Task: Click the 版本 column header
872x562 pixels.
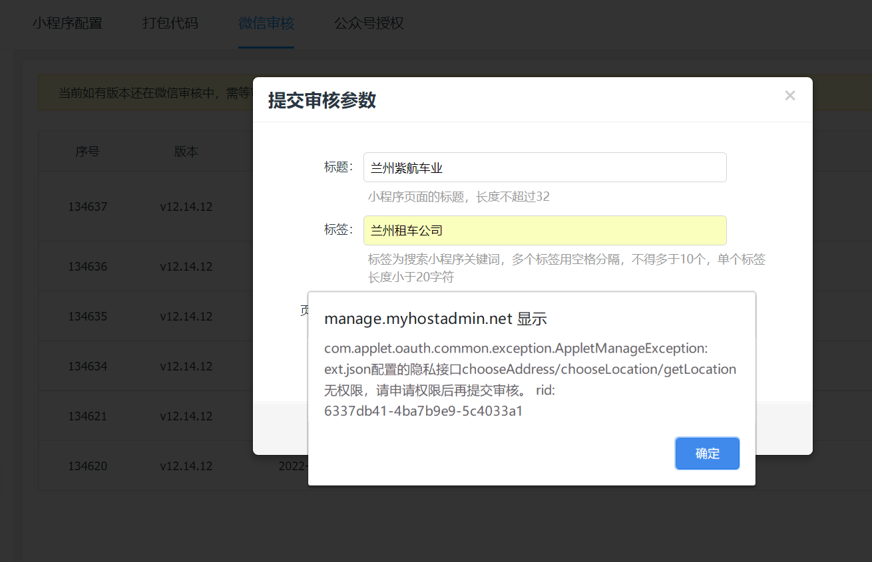Action: pos(186,152)
